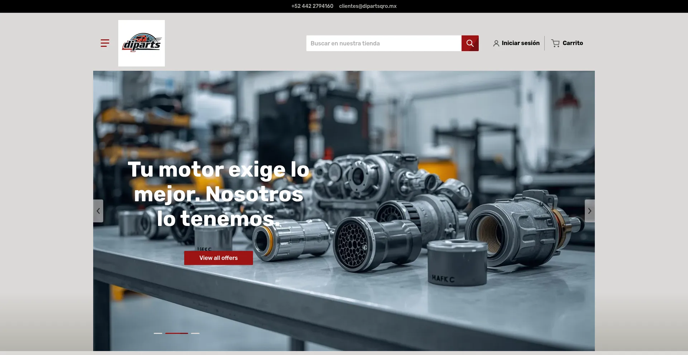Click the diparts store logo
This screenshot has height=355, width=688.
tap(142, 43)
